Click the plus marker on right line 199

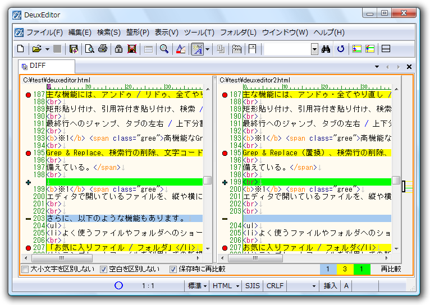tap(225, 182)
